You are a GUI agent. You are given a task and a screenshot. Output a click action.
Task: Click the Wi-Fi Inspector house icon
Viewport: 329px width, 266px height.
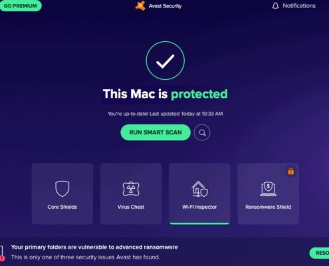[199, 189]
